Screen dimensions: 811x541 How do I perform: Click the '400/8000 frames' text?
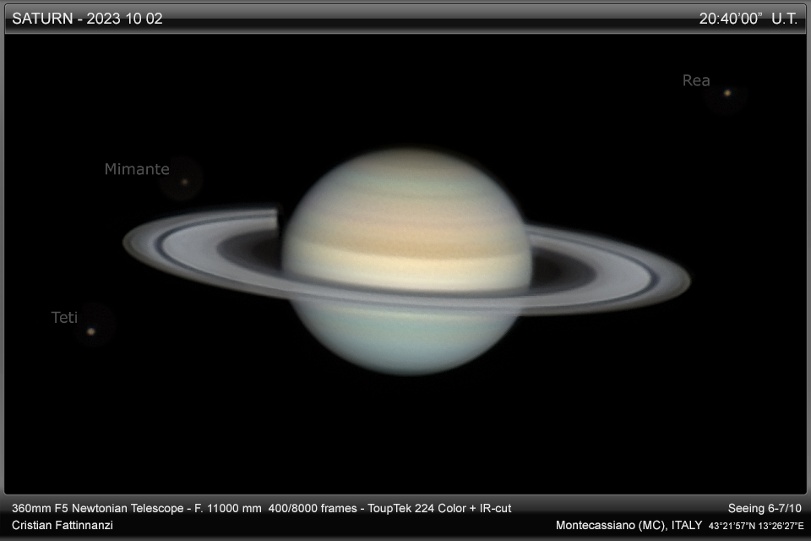[x=313, y=508]
